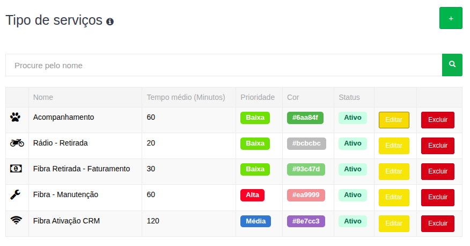Click the wrench icon for Fibra - Manutenção
The image size is (470, 246).
pyautogui.click(x=16, y=194)
